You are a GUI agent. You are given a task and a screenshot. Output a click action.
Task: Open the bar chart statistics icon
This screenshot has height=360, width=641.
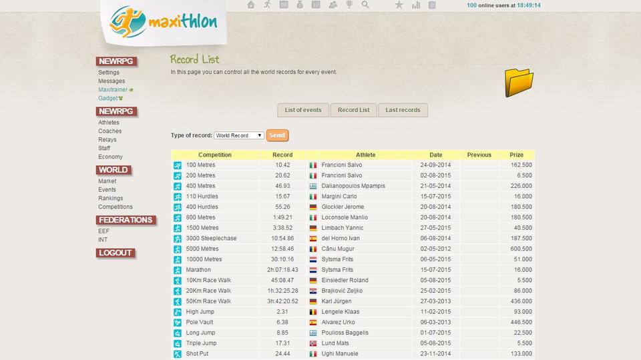pyautogui.click(x=416, y=5)
